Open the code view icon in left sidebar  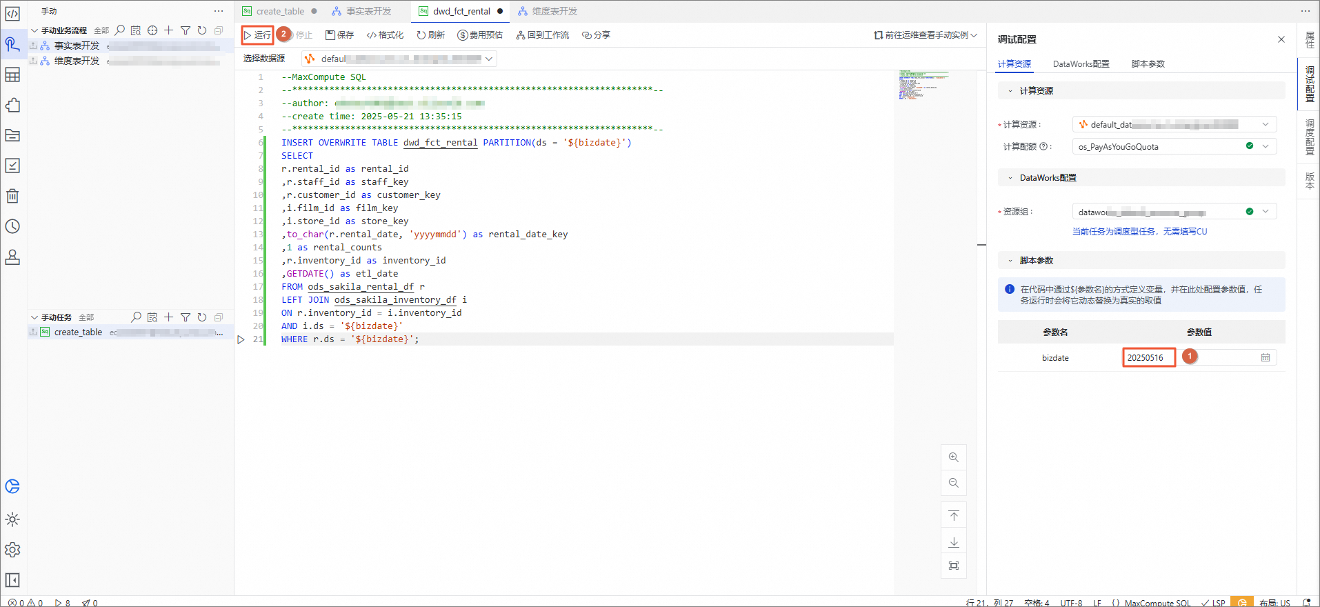(x=12, y=14)
